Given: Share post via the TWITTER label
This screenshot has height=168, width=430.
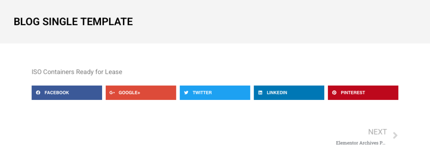Looking at the screenshot, I should click(x=202, y=93).
